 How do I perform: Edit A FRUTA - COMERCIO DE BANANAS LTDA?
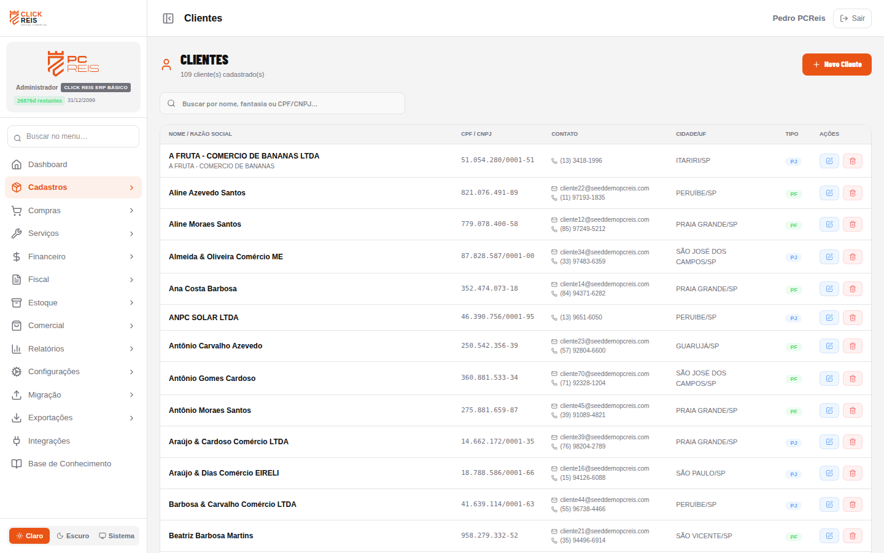[x=829, y=161]
